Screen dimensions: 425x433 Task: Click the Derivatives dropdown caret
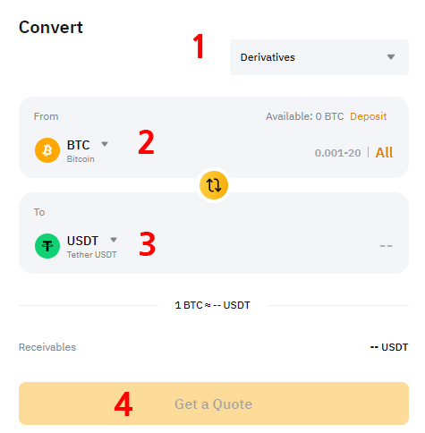[391, 56]
